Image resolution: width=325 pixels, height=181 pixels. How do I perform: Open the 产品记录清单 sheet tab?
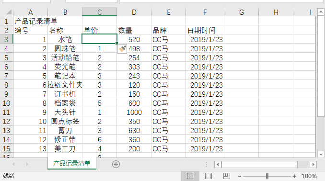(72, 163)
